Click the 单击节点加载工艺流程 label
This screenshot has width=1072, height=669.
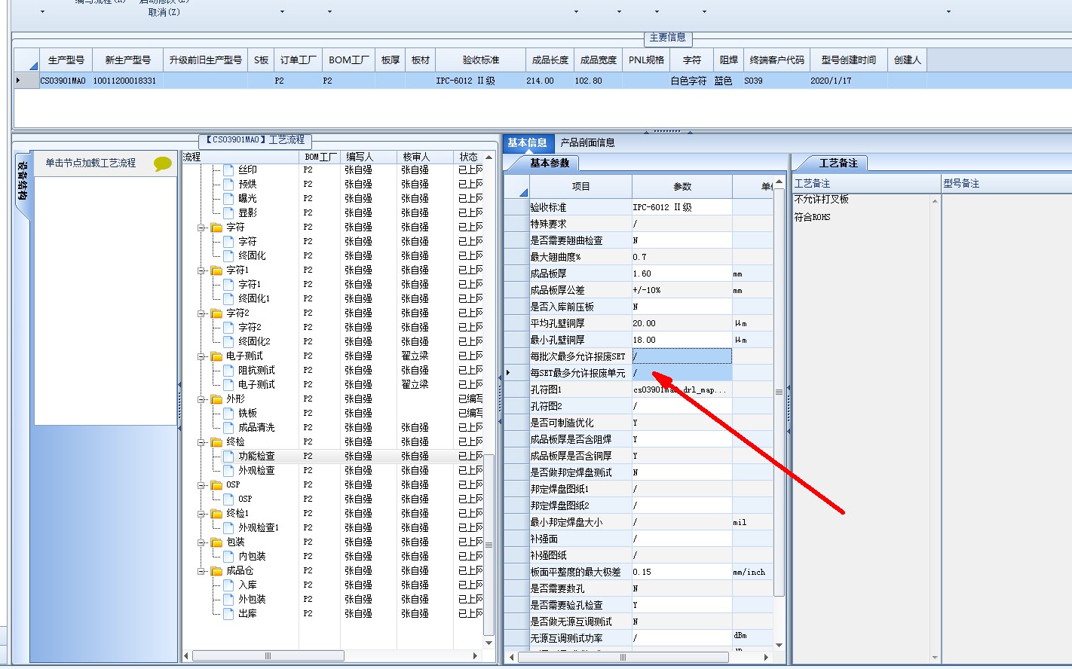tap(90, 163)
